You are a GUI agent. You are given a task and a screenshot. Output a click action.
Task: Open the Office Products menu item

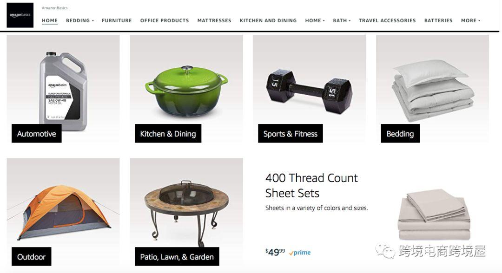coord(165,20)
